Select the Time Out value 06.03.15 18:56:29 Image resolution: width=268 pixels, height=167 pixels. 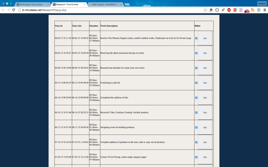(x=80, y=53)
